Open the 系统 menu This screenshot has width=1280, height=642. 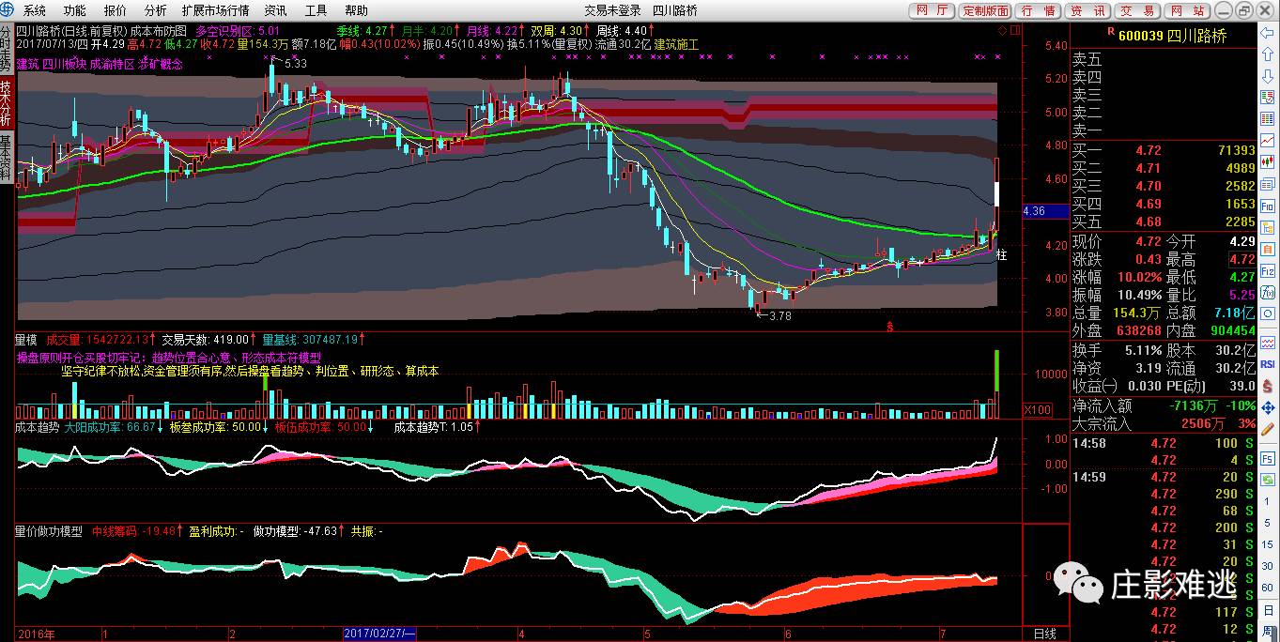(x=34, y=10)
